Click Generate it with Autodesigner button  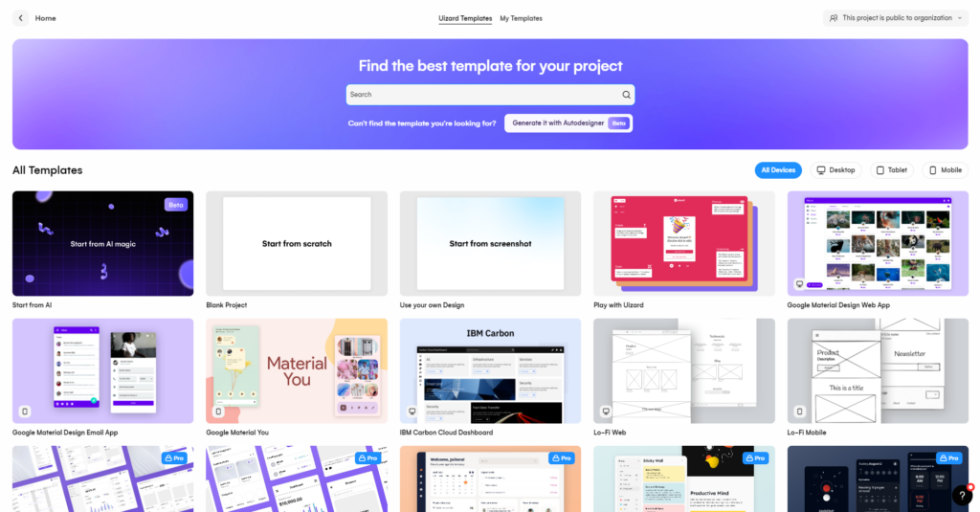[x=568, y=123]
